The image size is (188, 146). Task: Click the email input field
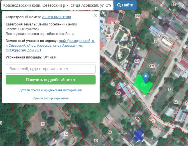51,69
